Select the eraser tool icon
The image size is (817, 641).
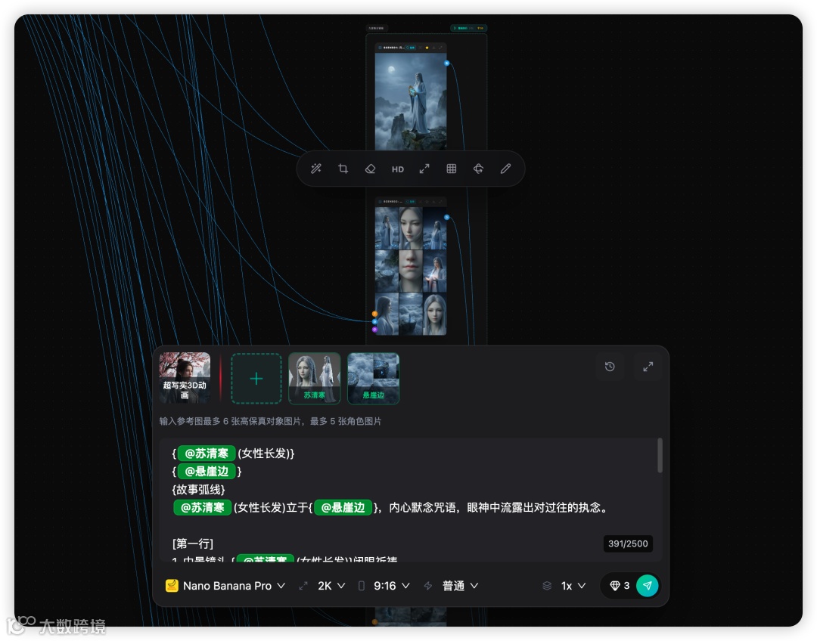click(370, 169)
